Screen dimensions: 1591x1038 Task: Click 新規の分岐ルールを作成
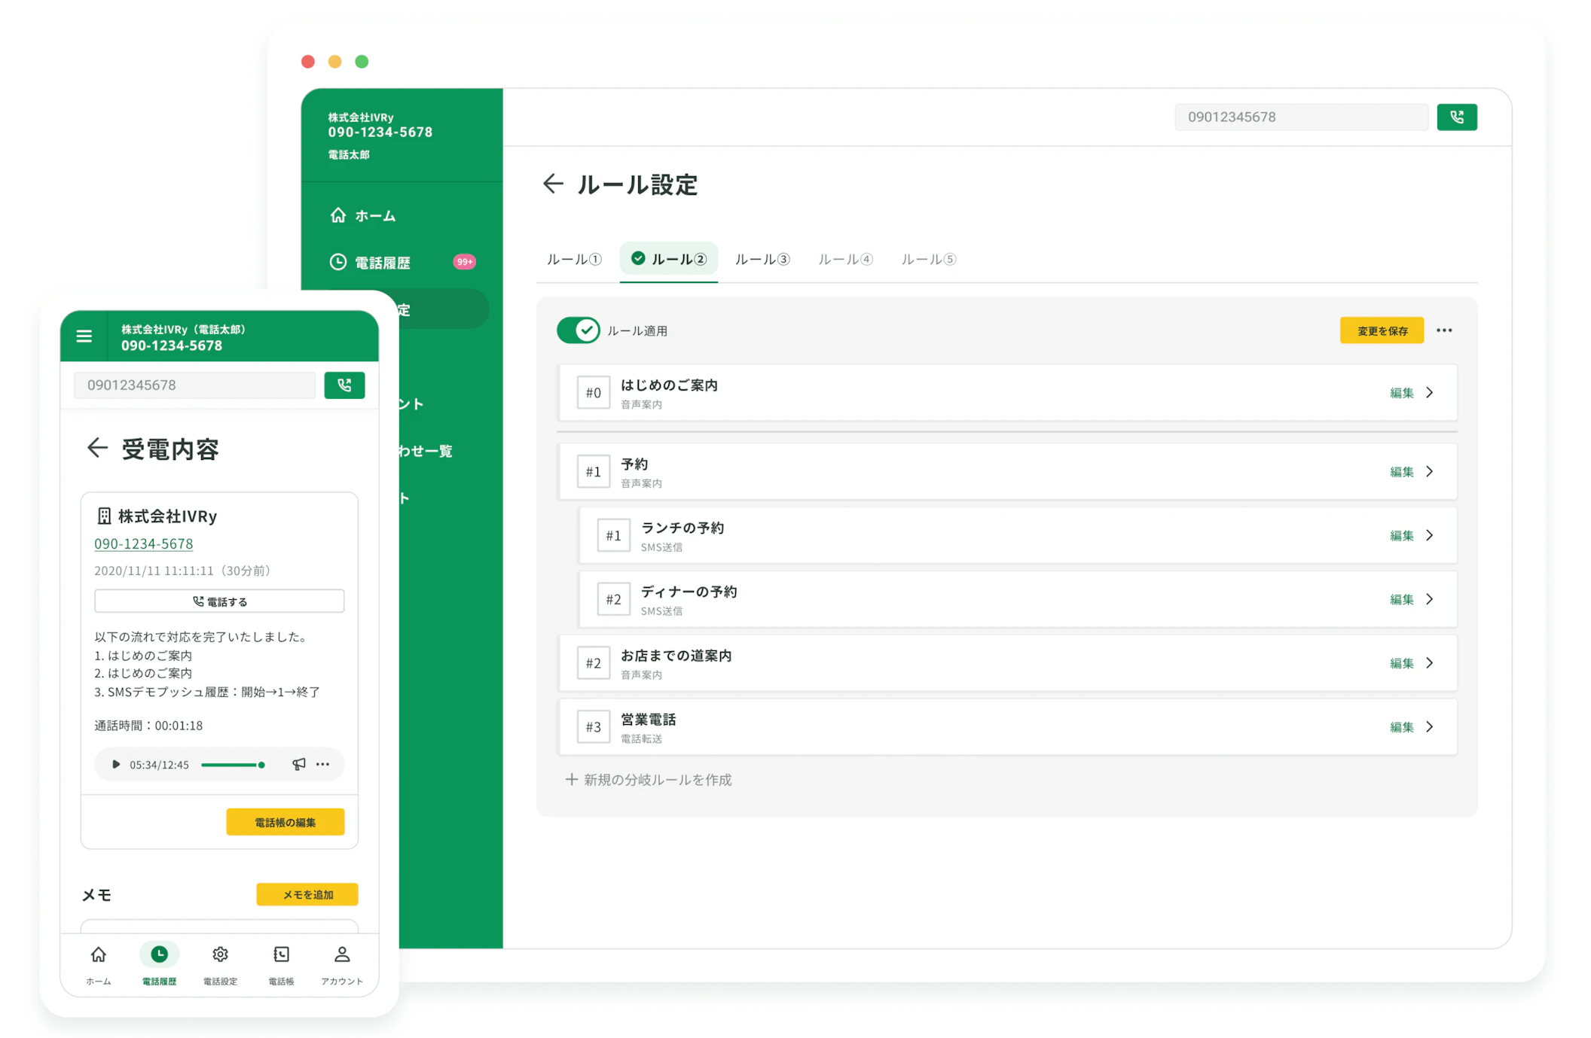click(x=649, y=780)
